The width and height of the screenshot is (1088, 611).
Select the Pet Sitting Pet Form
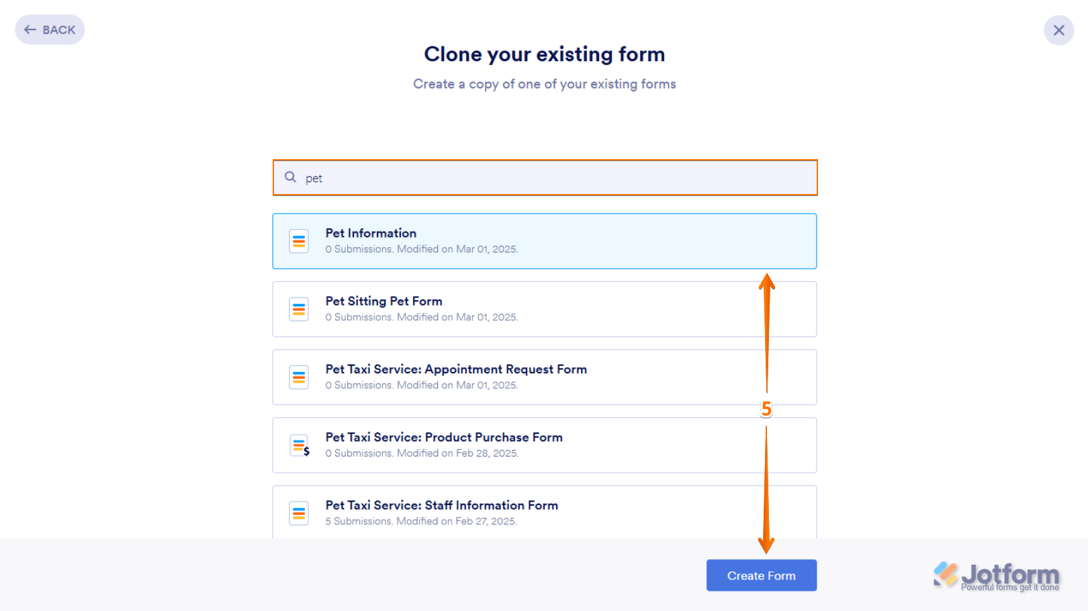click(x=544, y=310)
